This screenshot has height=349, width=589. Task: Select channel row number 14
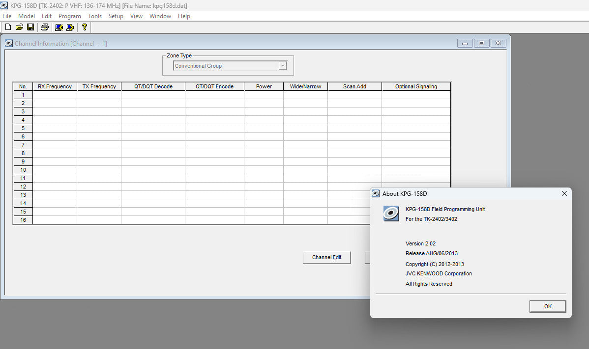(23, 203)
